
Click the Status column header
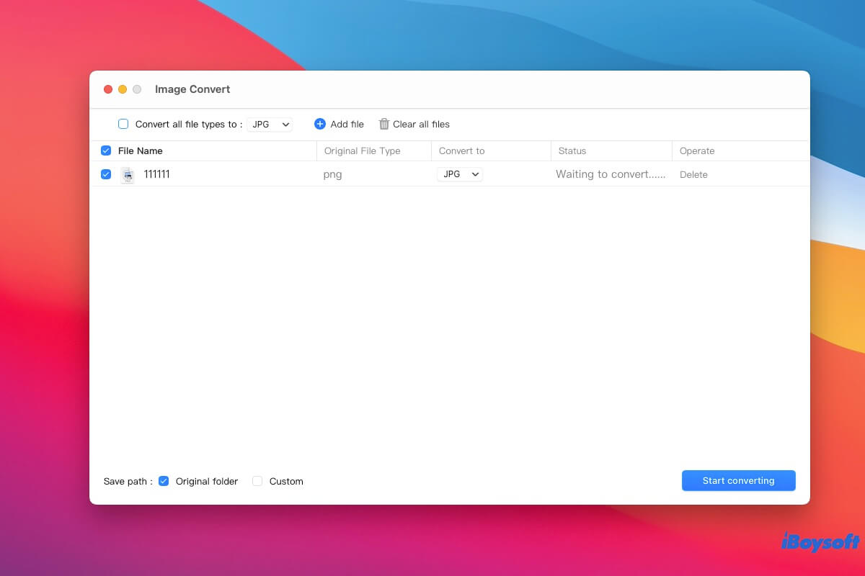(572, 151)
